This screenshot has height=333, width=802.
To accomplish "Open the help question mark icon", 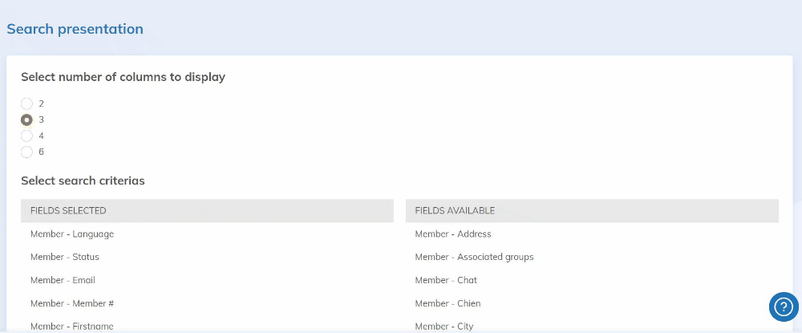I will coord(783,307).
